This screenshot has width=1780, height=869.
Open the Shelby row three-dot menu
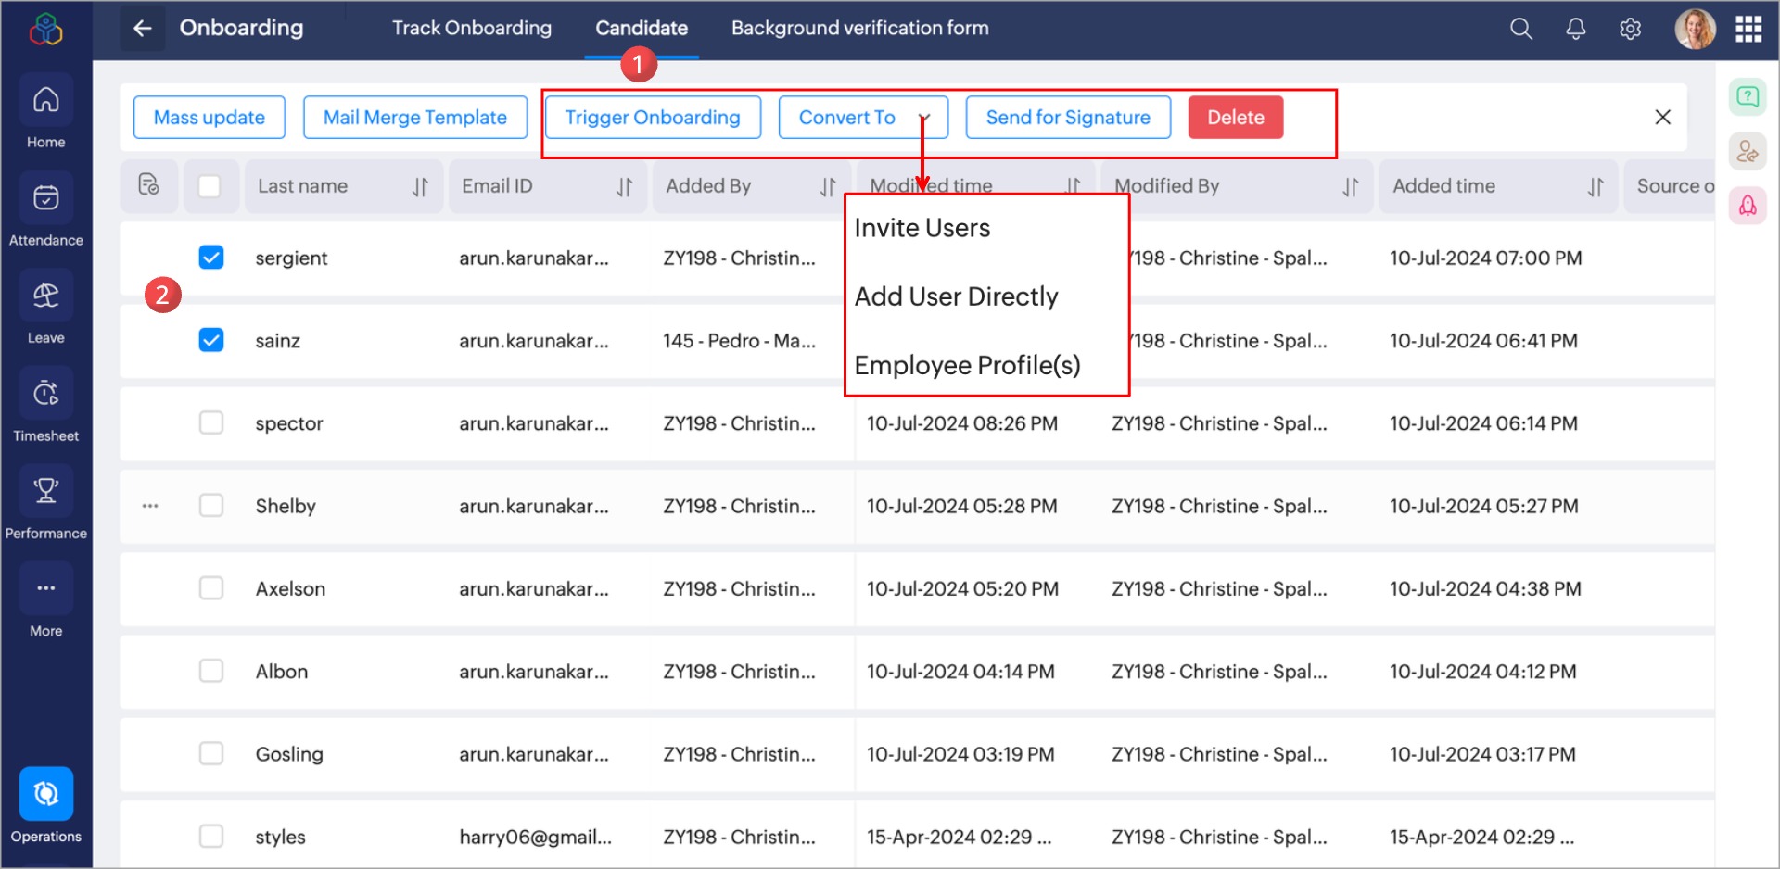pos(150,506)
